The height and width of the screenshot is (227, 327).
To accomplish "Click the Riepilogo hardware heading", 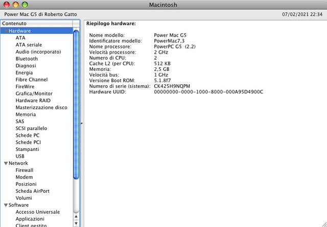I will [x=111, y=23].
